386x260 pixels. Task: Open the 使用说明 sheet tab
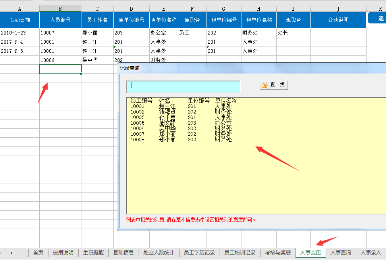tap(63, 252)
